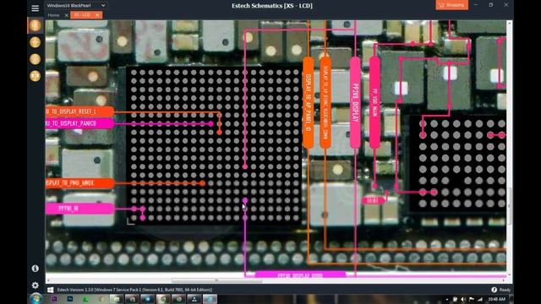Expand the Windows10 BlackPearl theme dropdown
Image resolution: width=541 pixels, height=304 pixels.
[76, 6]
